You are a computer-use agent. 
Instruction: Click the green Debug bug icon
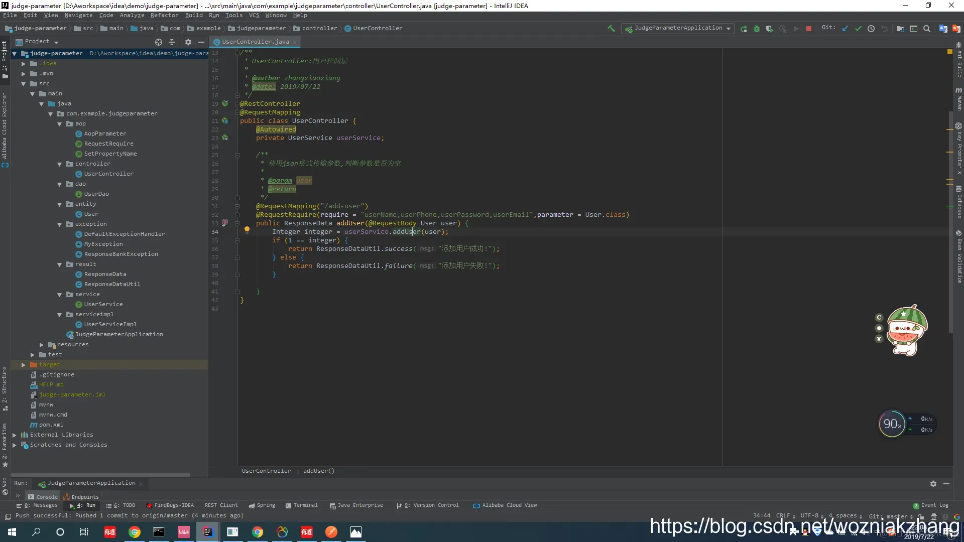point(757,29)
